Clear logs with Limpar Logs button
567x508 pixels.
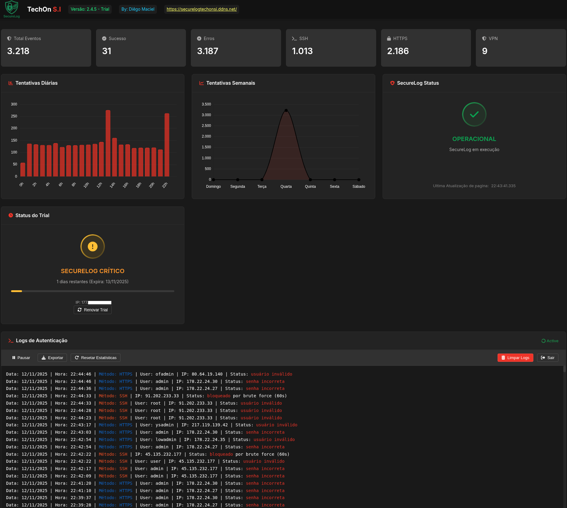(515, 358)
